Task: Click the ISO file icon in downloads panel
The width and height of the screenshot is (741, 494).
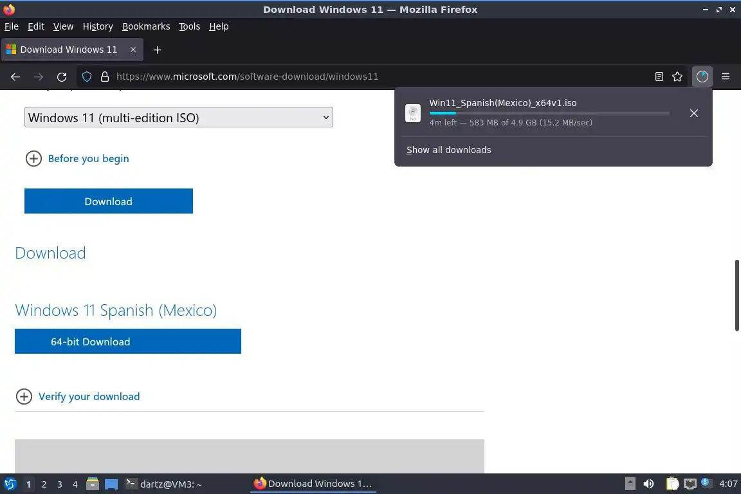Action: [412, 113]
